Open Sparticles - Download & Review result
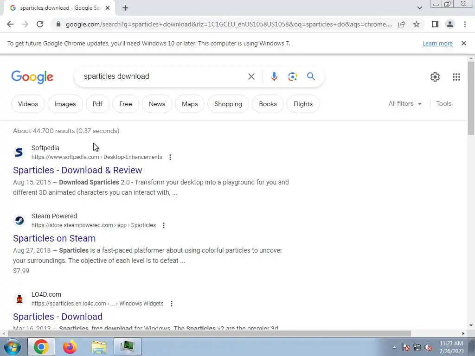The height and width of the screenshot is (356, 475). [x=77, y=170]
